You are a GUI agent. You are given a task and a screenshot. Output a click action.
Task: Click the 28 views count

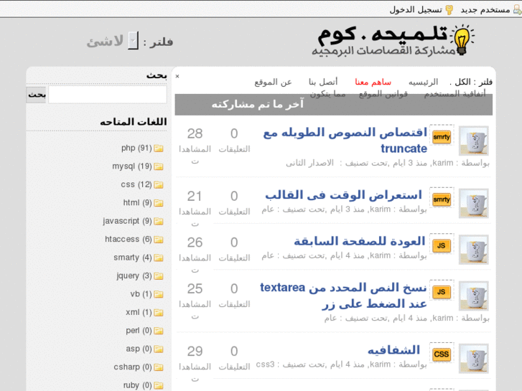tap(195, 133)
